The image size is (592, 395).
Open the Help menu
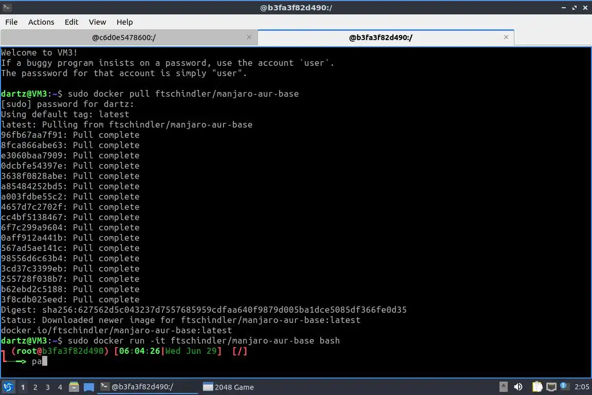pyautogui.click(x=124, y=22)
